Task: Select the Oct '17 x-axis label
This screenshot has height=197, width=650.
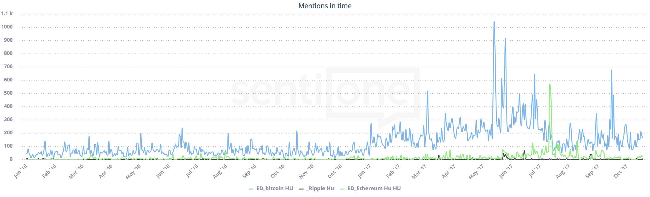Action: [620, 171]
